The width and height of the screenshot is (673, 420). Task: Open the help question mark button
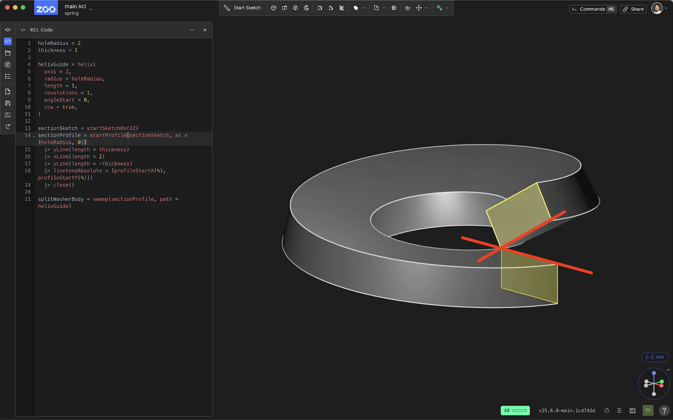coord(664,410)
